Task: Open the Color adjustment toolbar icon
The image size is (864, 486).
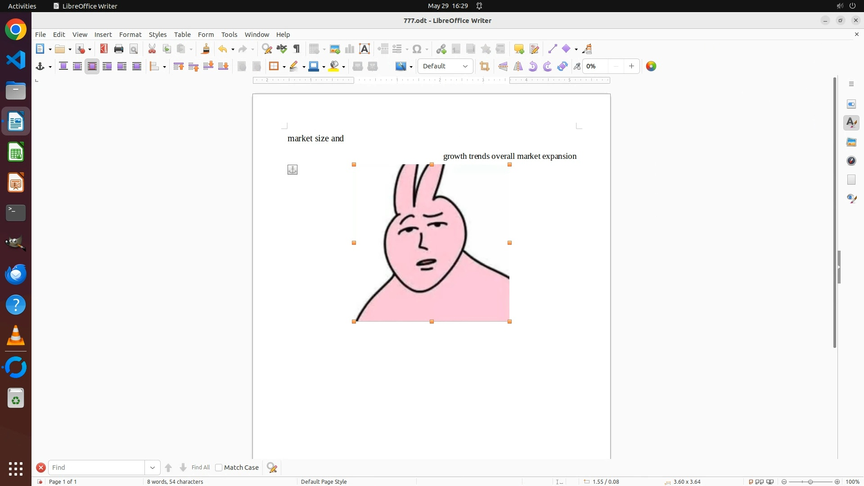Action: click(x=651, y=67)
